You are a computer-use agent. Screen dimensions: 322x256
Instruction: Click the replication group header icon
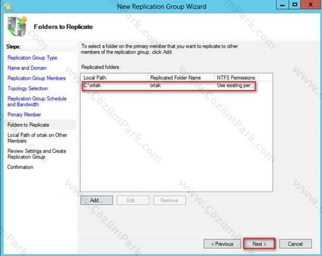tap(17, 26)
